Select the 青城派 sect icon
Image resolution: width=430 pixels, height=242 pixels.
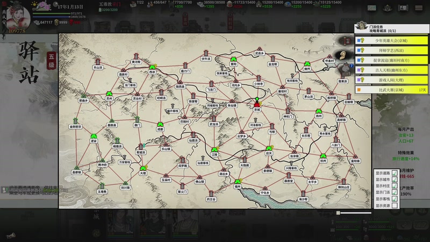tap(141, 146)
